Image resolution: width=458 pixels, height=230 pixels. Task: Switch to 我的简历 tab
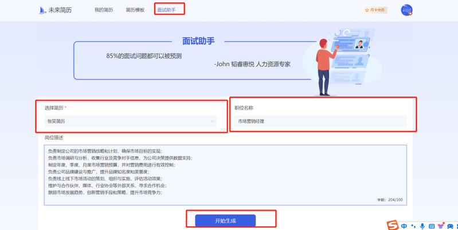[104, 10]
